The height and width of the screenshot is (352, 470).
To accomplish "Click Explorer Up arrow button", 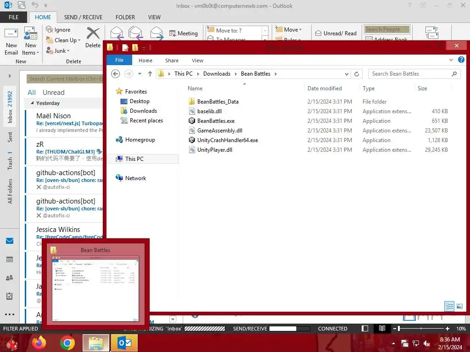I will (150, 74).
